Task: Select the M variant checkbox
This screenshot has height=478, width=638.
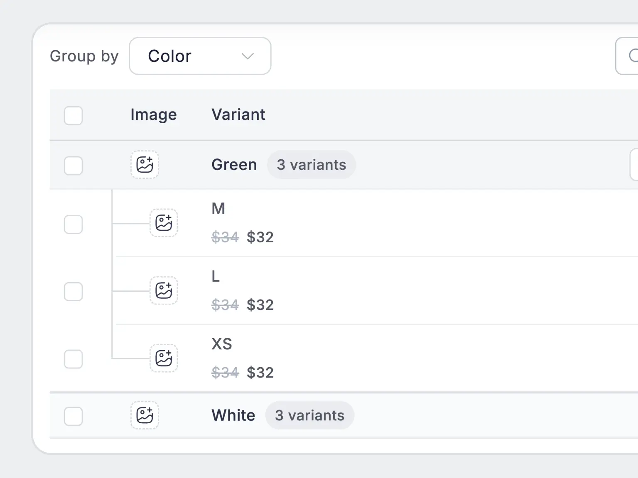Action: (74, 224)
